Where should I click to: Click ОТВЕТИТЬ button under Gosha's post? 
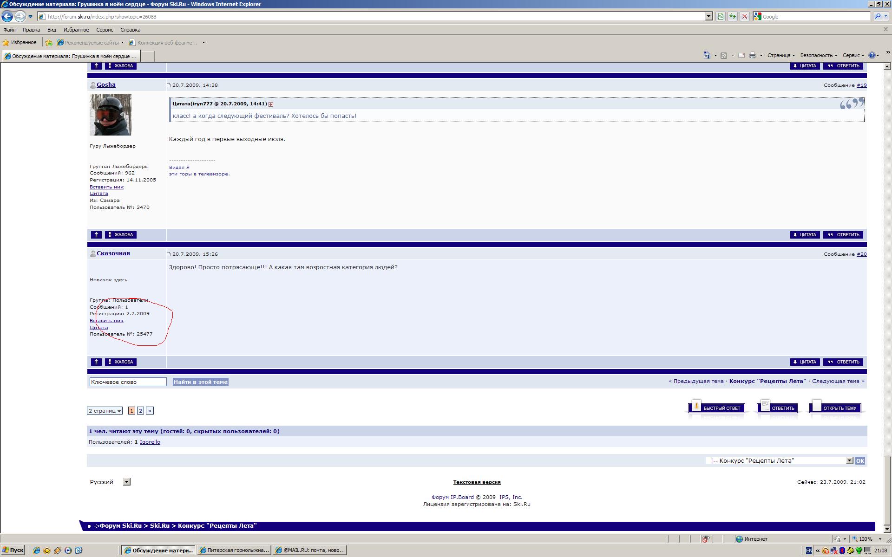843,235
